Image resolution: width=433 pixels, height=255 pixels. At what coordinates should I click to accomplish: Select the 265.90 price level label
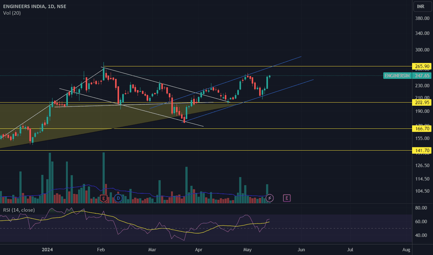[422, 66]
